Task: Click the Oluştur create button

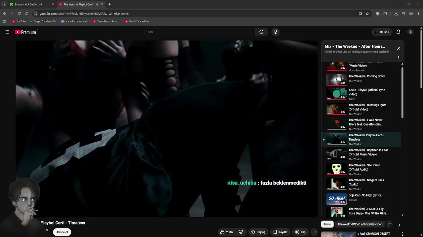Action: [381, 32]
